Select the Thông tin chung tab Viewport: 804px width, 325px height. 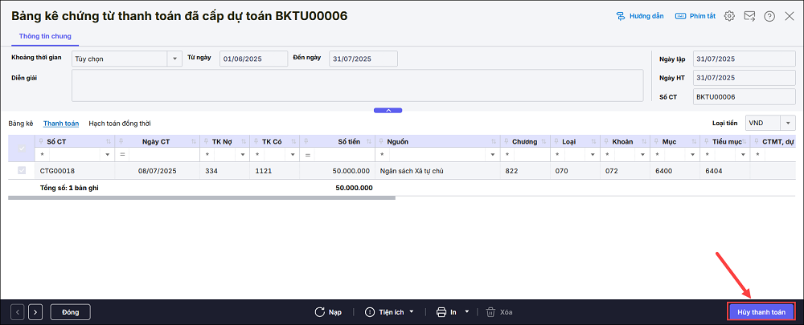coord(45,36)
